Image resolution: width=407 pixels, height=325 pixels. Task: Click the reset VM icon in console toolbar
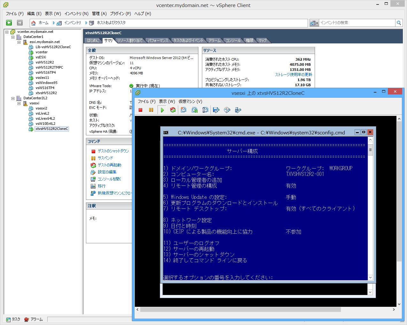(x=173, y=110)
